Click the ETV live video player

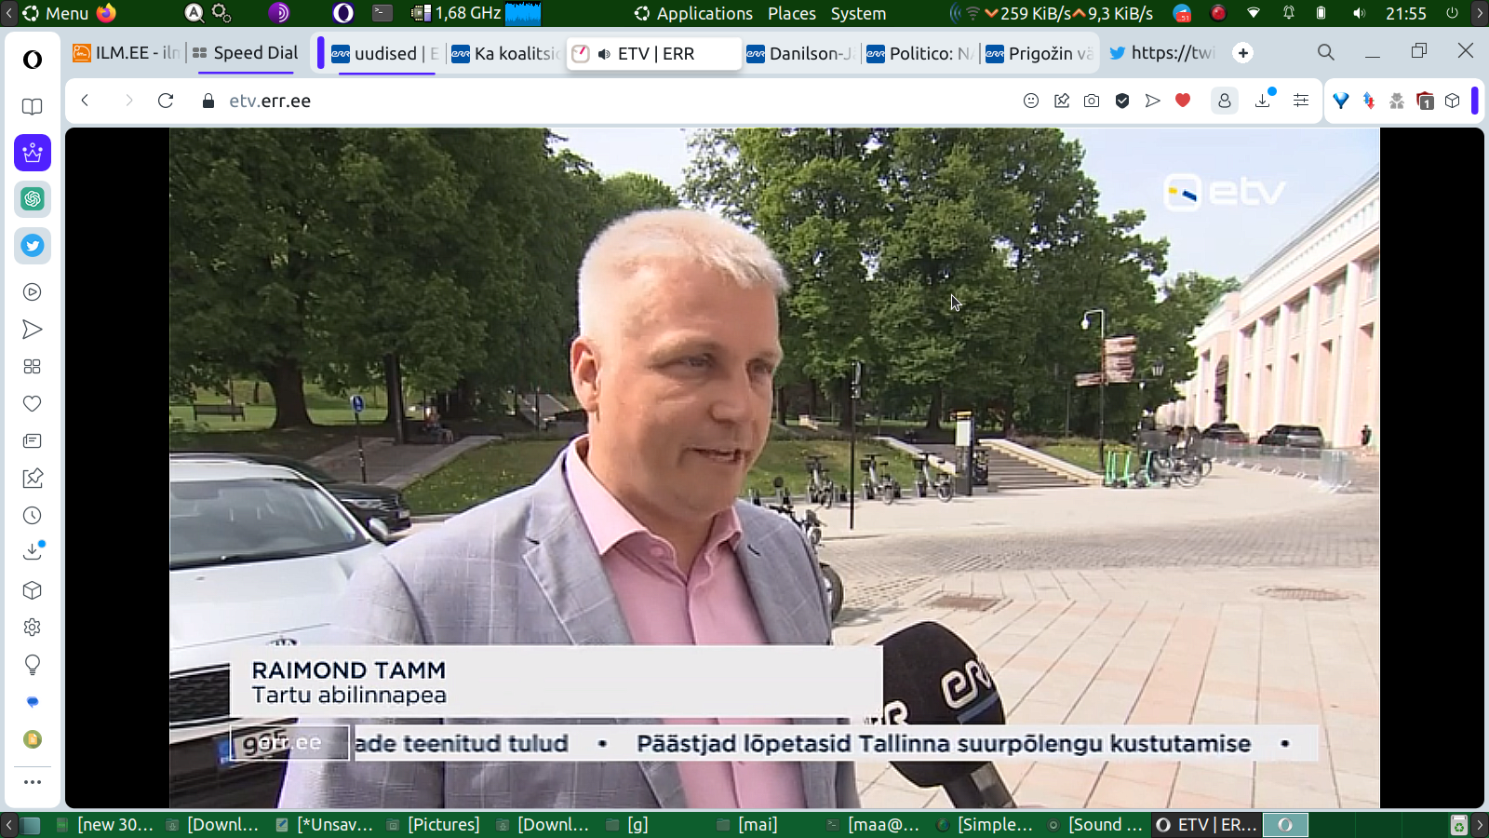774,467
